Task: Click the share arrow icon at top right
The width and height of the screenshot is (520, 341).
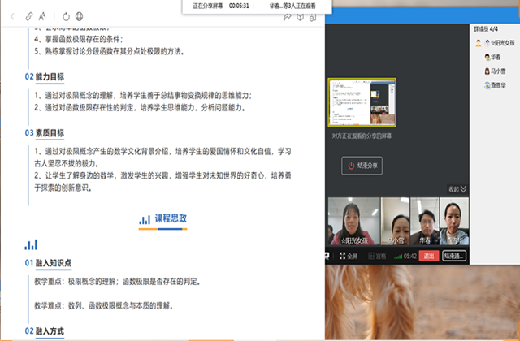Action: 288,15
